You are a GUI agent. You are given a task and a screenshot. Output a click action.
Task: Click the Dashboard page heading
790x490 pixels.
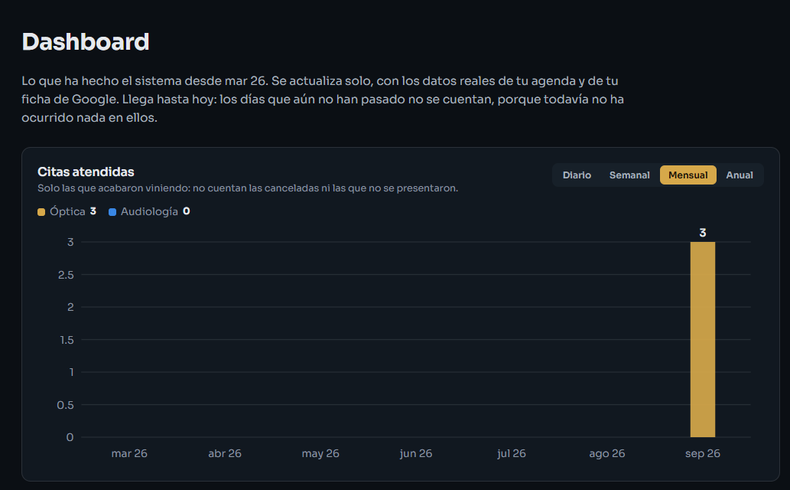click(86, 42)
